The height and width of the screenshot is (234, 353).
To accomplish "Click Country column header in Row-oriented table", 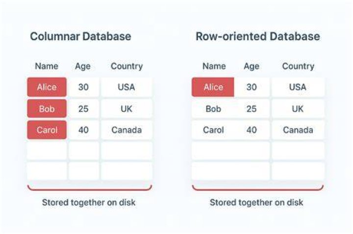I will point(298,66).
